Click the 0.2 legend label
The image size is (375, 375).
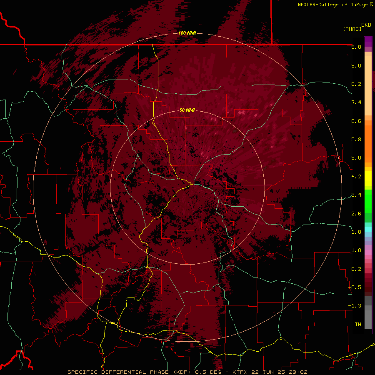tap(356, 269)
